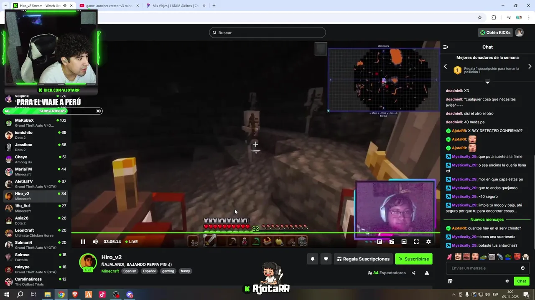535x300 pixels.
Task: Open Discord from taskbar
Action: click(130, 295)
